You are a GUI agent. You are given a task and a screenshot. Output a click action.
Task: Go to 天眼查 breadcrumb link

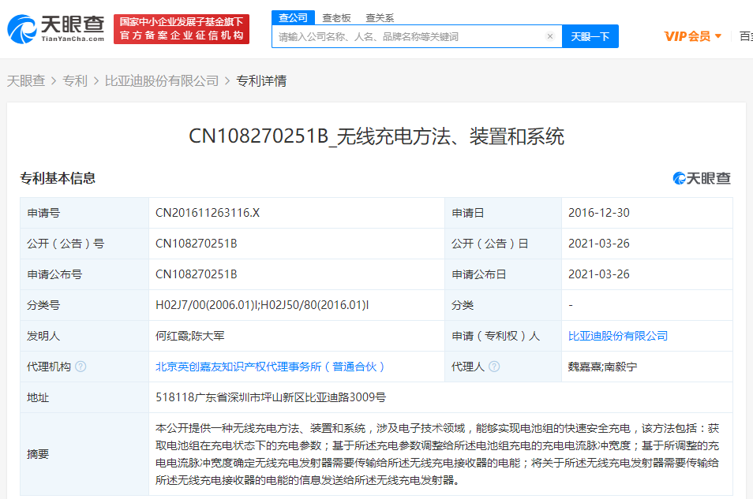[x=26, y=81]
